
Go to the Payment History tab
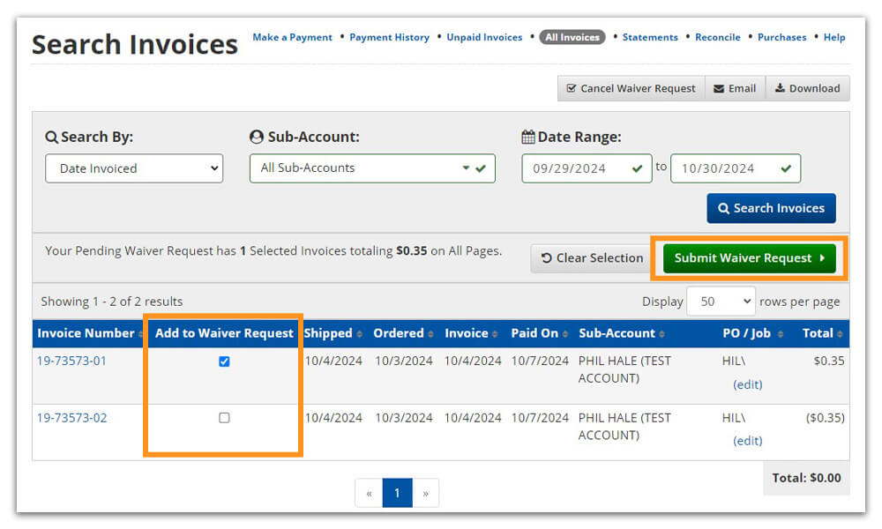click(389, 38)
